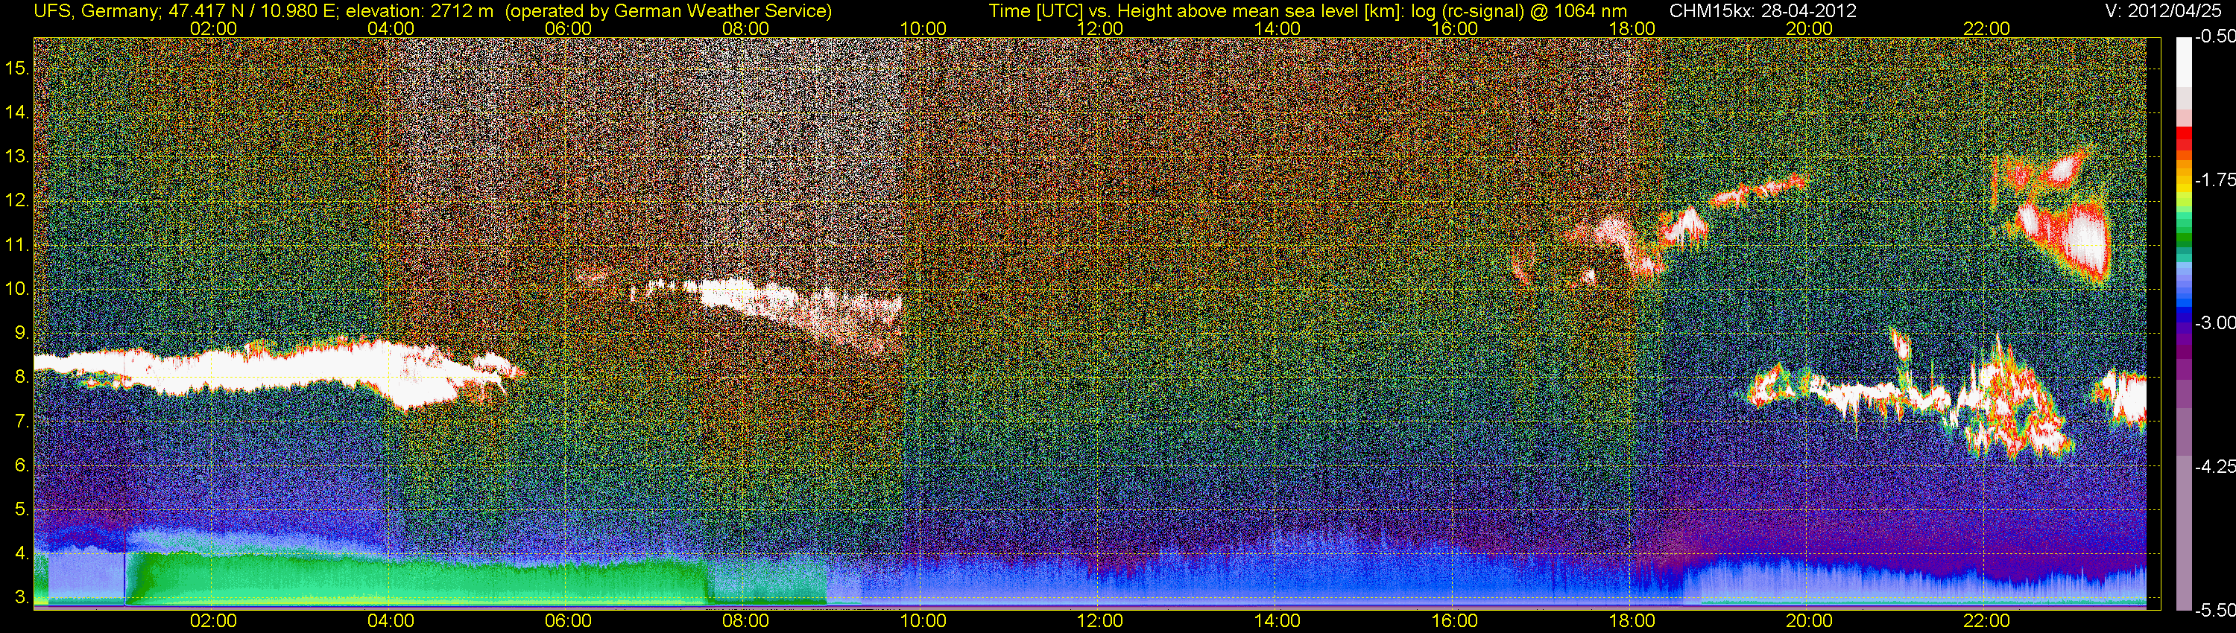Viewport: 2236px width, 633px height.
Task: Click the "14." height axis label
Action: (17, 112)
